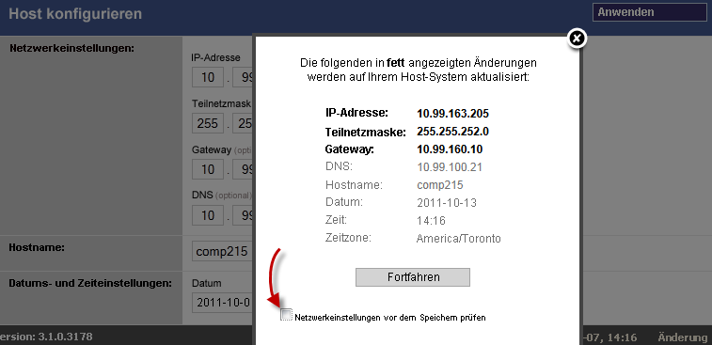Click the Zeit: label in dialog
This screenshot has height=345, width=712.
click(336, 220)
